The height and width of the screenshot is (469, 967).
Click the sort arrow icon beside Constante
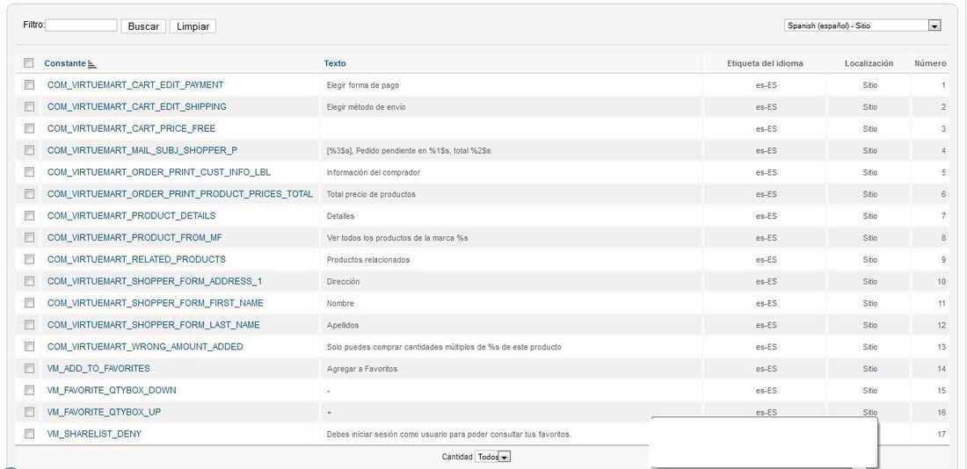click(x=92, y=64)
